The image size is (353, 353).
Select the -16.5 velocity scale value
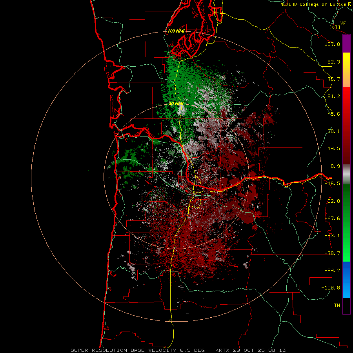332,184
